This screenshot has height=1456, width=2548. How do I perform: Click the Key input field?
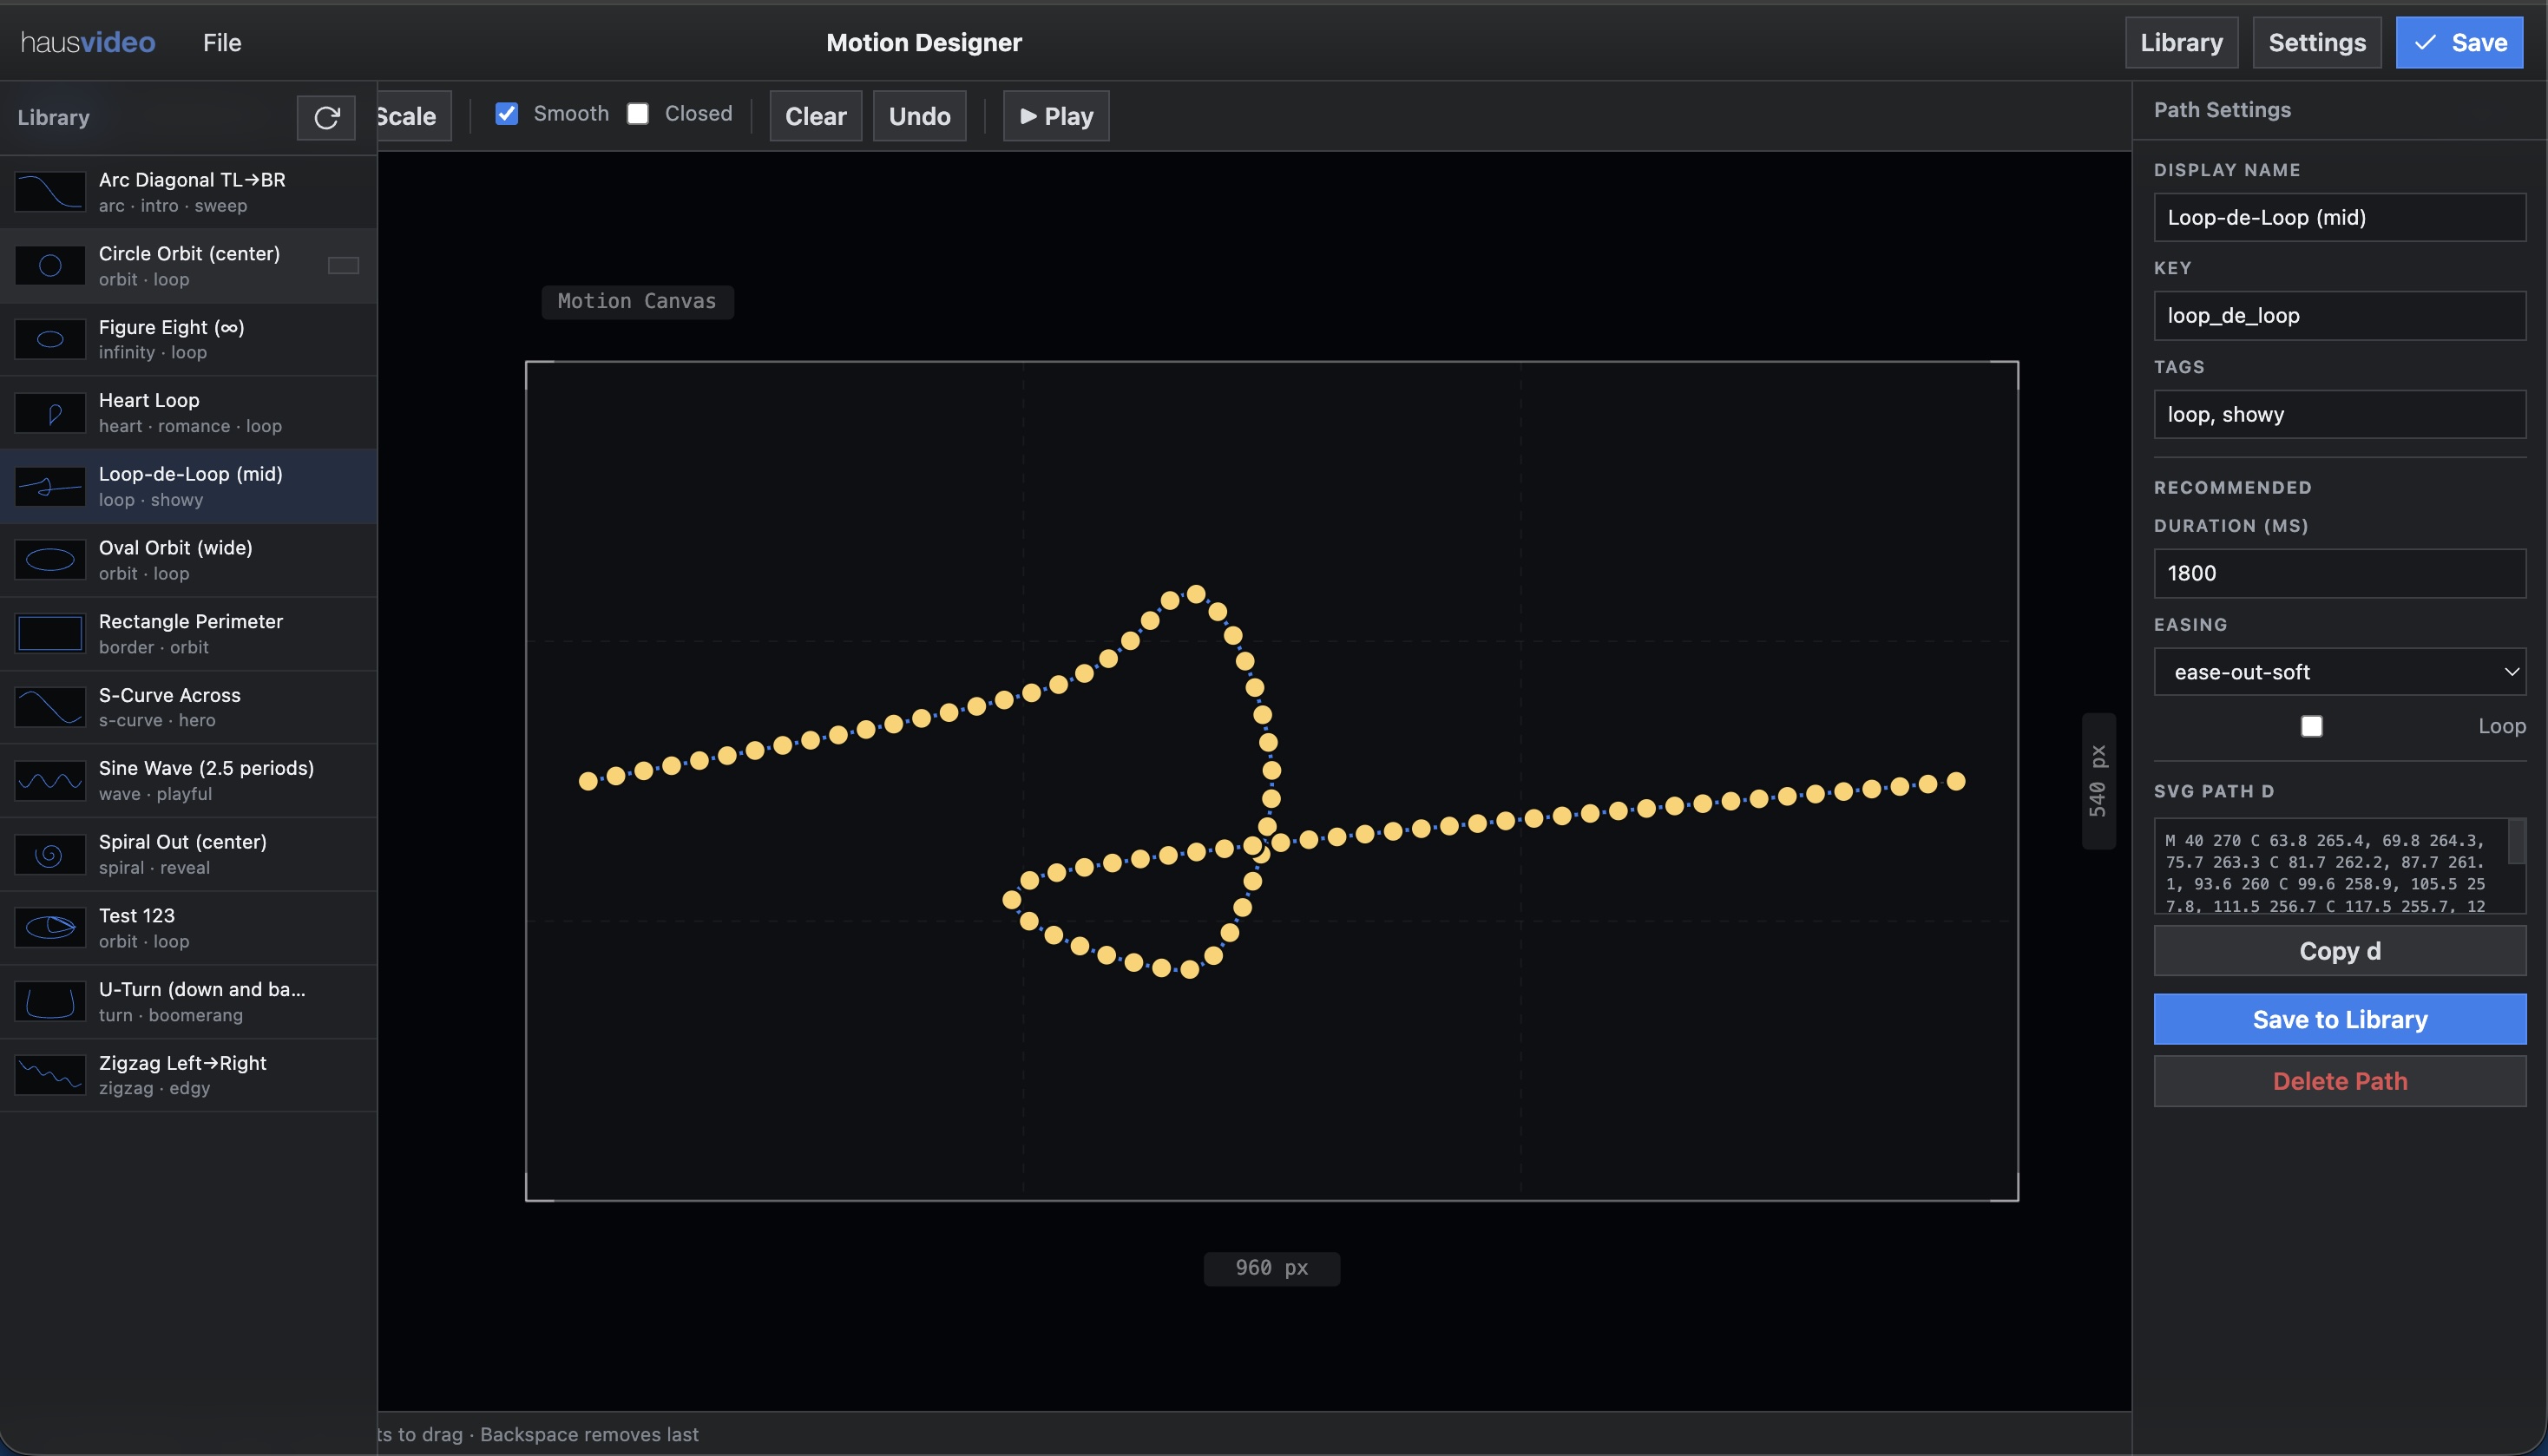[2339, 316]
